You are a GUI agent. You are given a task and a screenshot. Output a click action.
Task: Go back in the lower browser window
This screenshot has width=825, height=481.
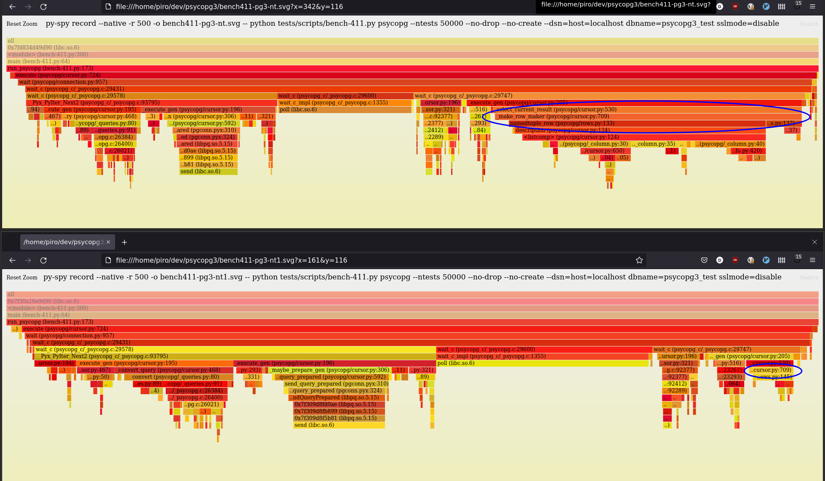click(x=12, y=260)
